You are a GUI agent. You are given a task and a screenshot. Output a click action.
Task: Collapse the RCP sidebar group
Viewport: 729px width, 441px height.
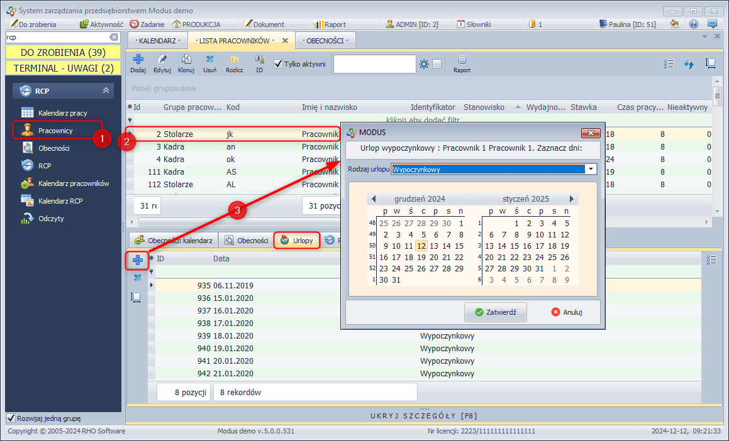click(106, 91)
